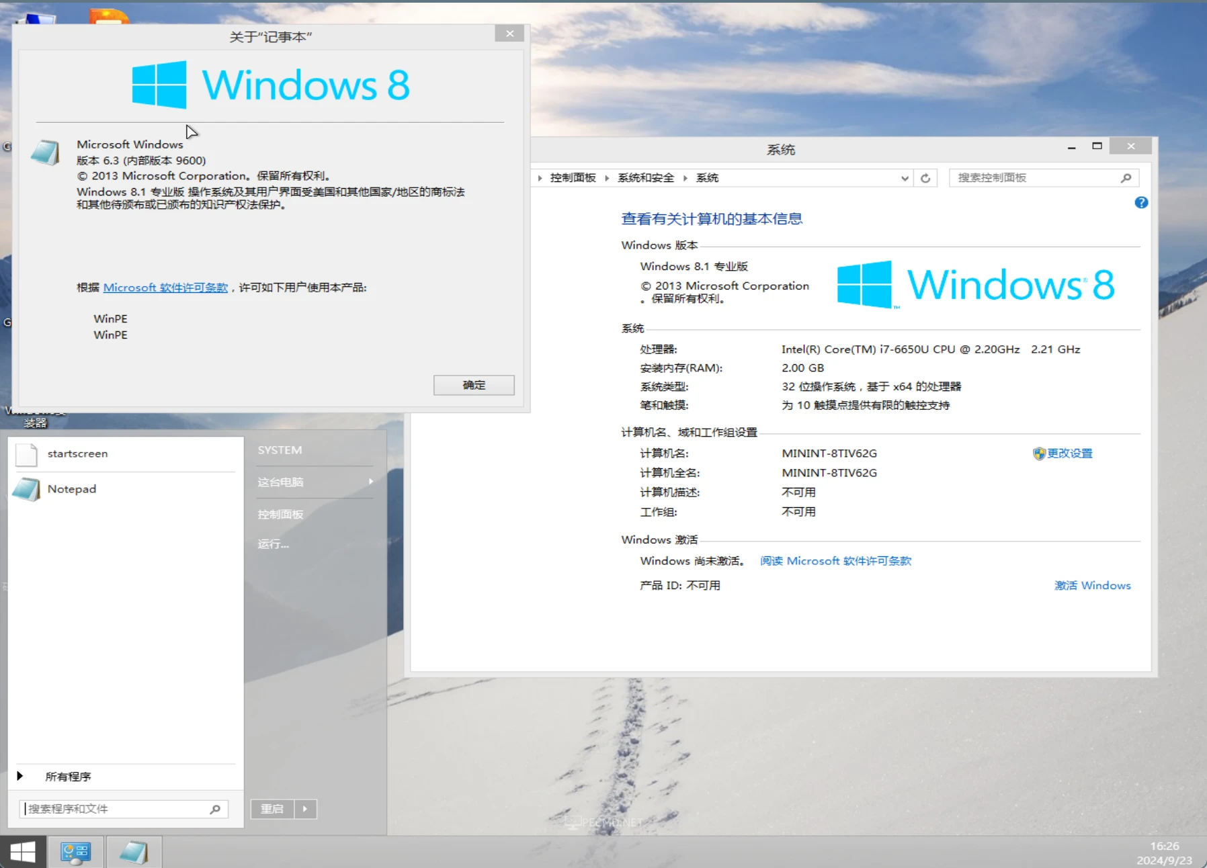Viewport: 1207px width, 868px height.
Task: Click the Notepad icon in the About dialog
Action: (46, 153)
